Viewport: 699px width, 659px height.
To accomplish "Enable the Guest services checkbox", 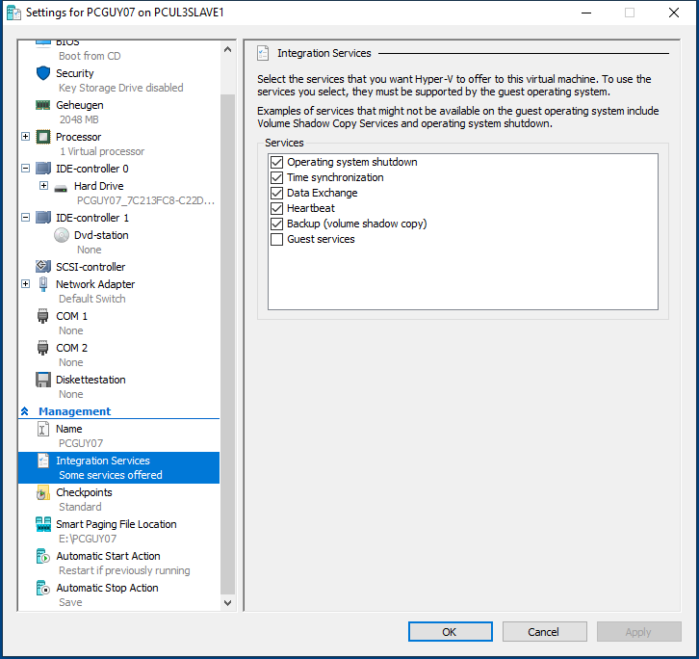I will point(277,240).
